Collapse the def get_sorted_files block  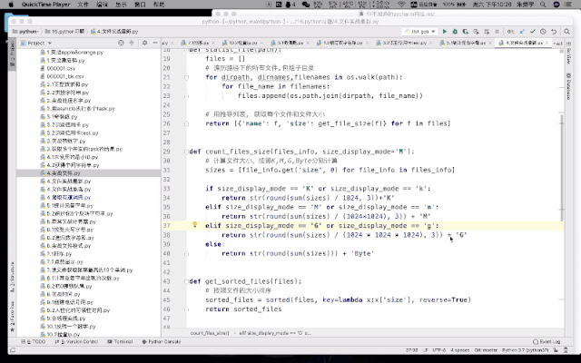(x=186, y=281)
